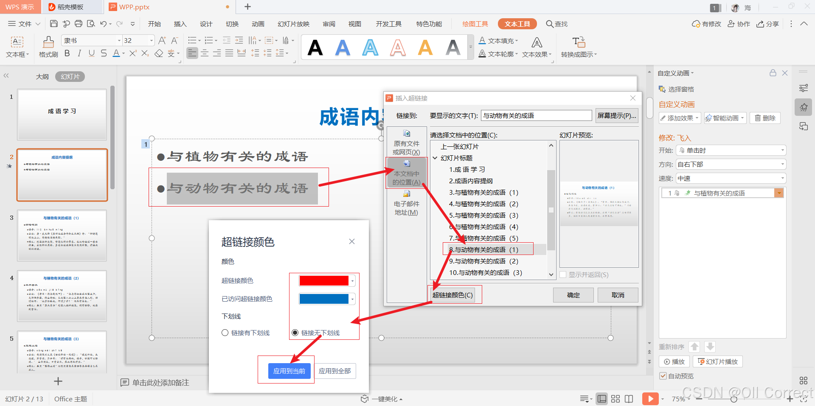This screenshot has height=406, width=815.
Task: Click Apply to Current (应用到当前) button
Action: pyautogui.click(x=289, y=371)
